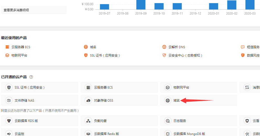The height and width of the screenshot is (136, 260).
Task: Open 物联网平台 card in activated products
Action: (198, 87)
